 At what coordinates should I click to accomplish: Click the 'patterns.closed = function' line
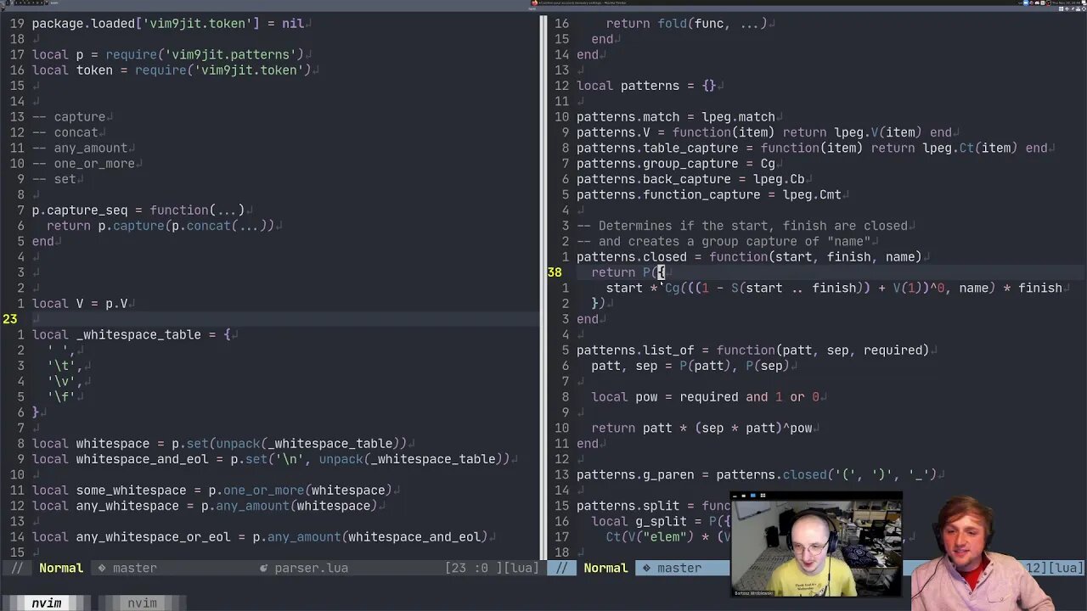(x=749, y=257)
